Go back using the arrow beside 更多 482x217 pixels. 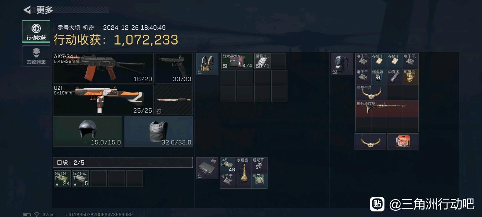(27, 10)
